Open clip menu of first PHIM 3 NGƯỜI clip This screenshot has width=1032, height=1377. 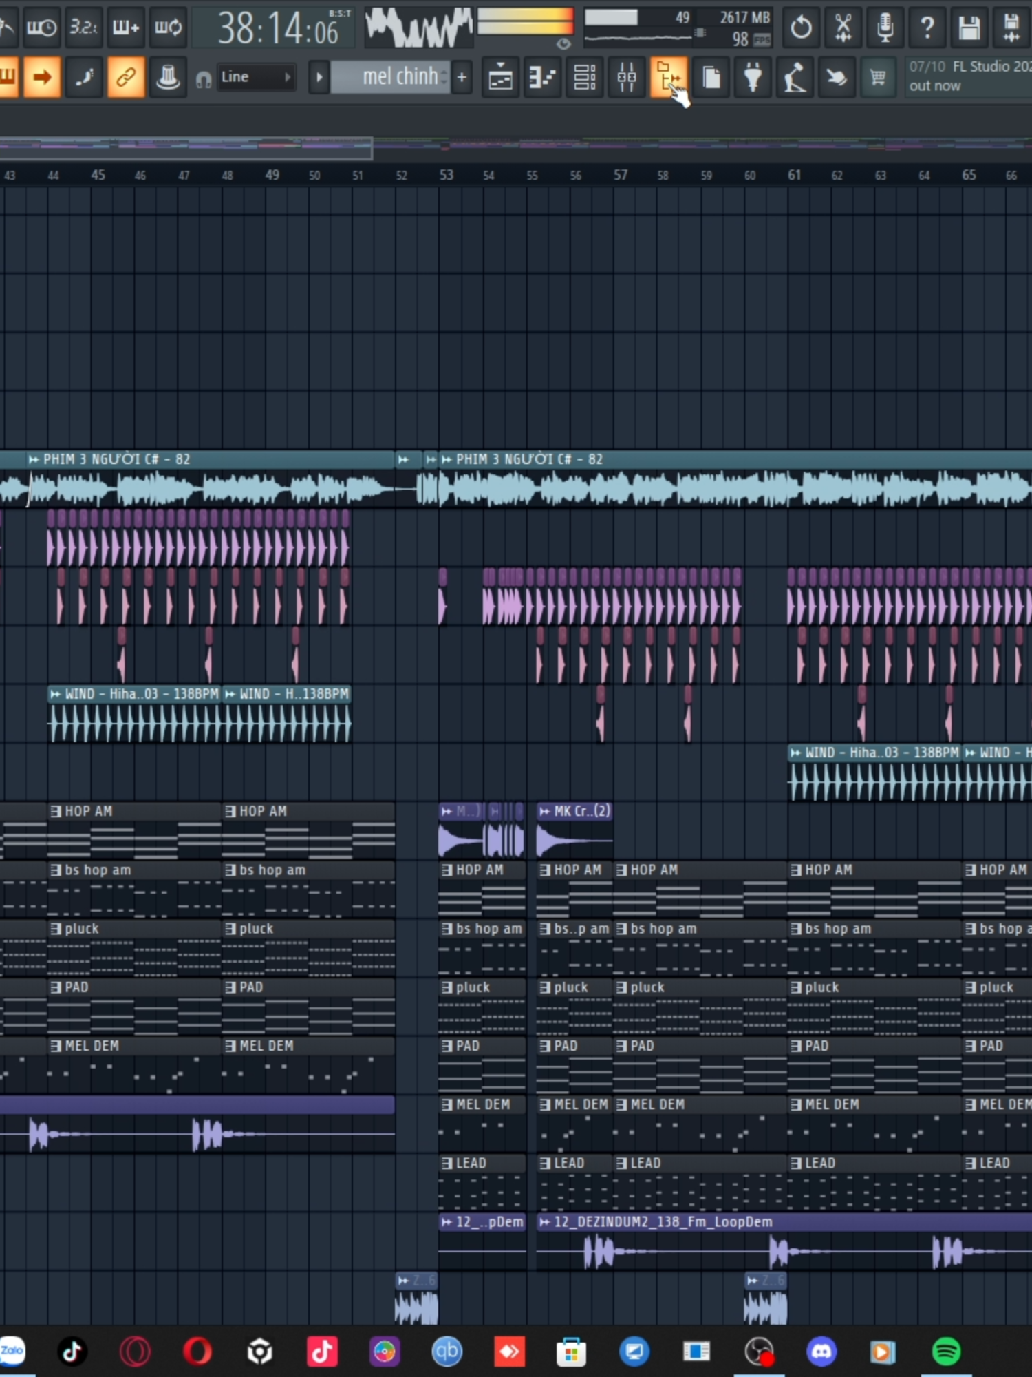click(33, 459)
